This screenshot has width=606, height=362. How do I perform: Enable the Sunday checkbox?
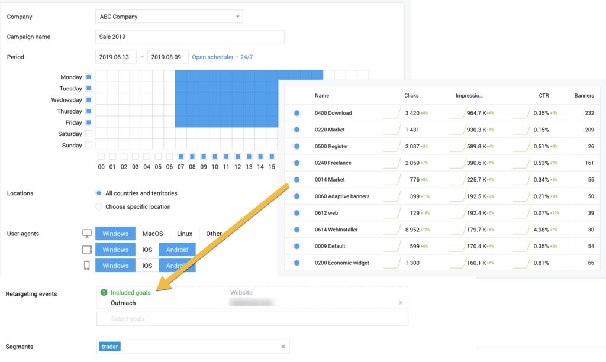[x=89, y=146]
